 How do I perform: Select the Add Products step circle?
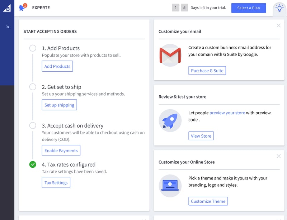33,48
